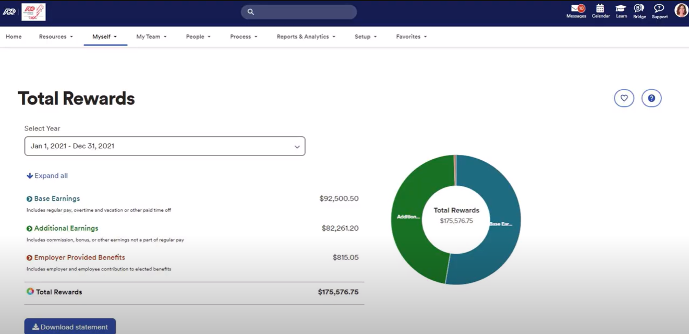Click the red 10 messages badge
The height and width of the screenshot is (334, 689).
click(x=581, y=8)
